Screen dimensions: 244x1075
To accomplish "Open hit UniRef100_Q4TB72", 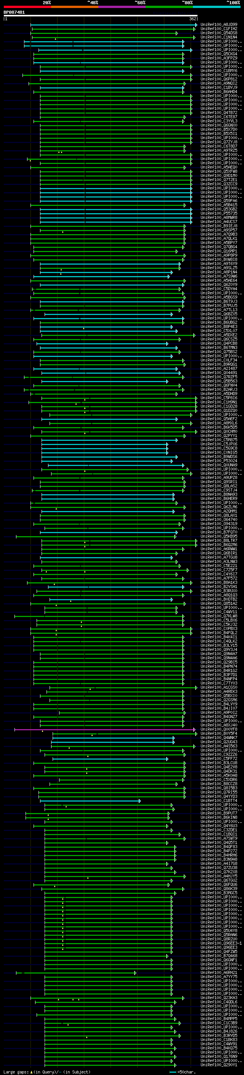I will pos(219,112).
